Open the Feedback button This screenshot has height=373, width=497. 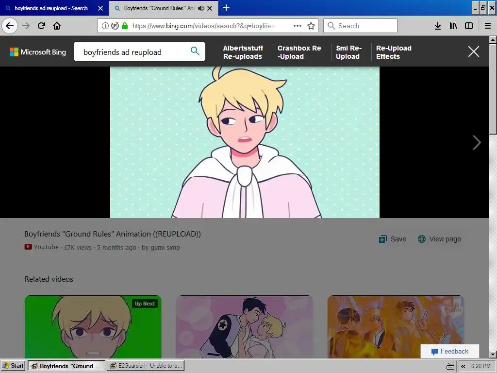[x=450, y=352]
